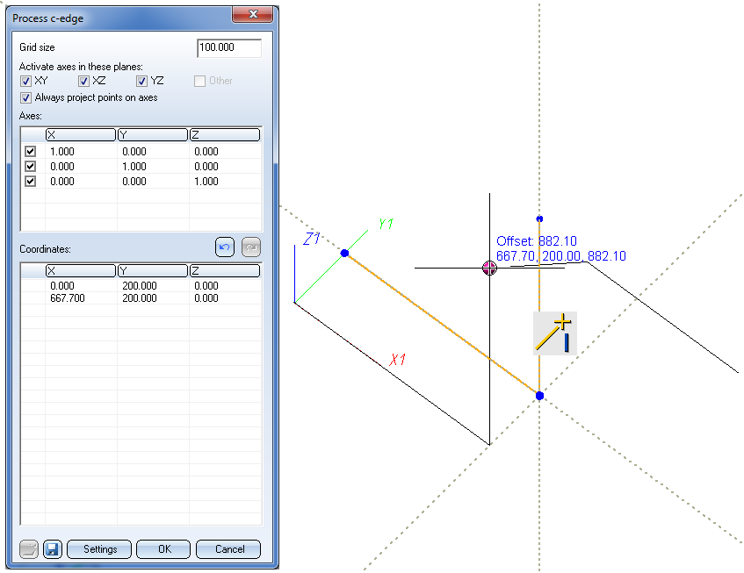Click the blue point at Y1 axis start
This screenshot has width=744, height=573.
tap(344, 253)
